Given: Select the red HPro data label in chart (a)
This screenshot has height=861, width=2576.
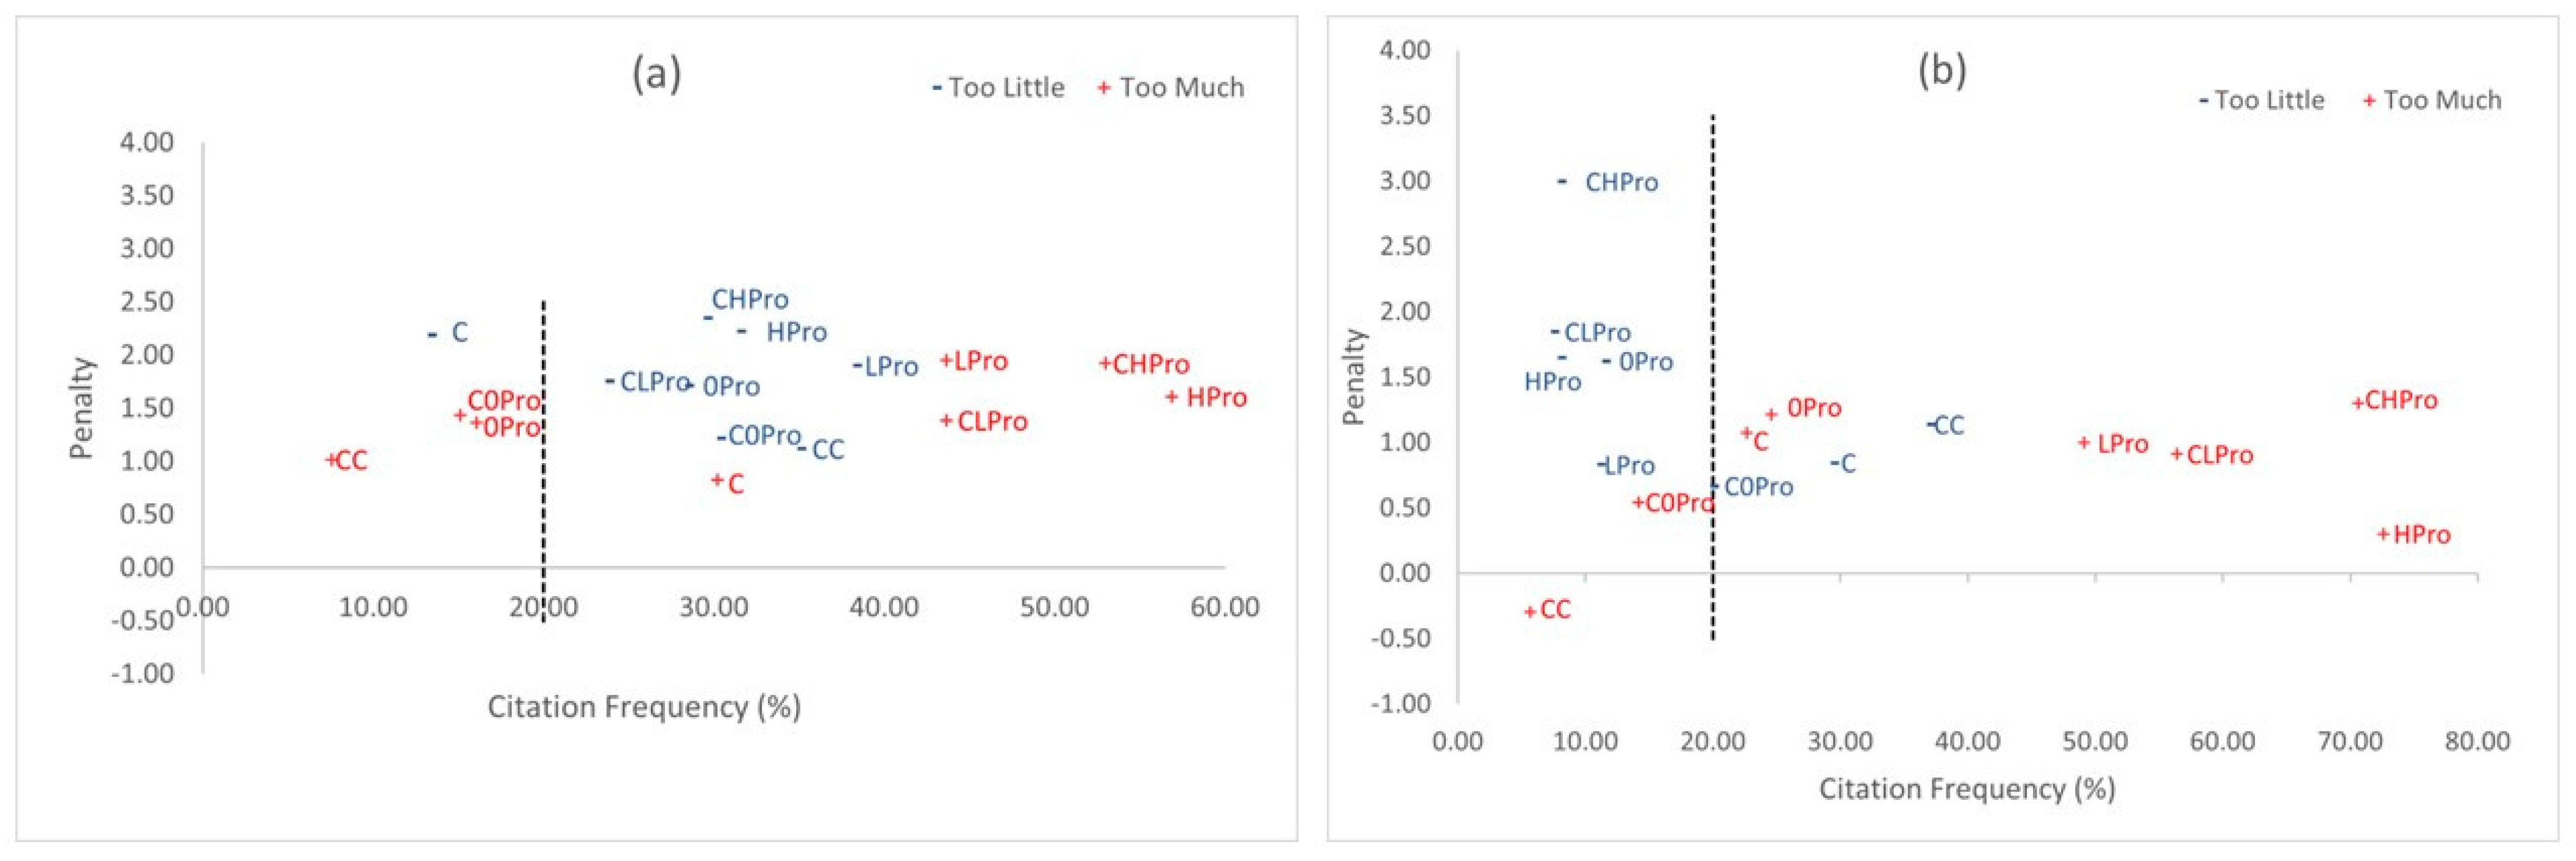Looking at the screenshot, I should pyautogui.click(x=1216, y=397).
